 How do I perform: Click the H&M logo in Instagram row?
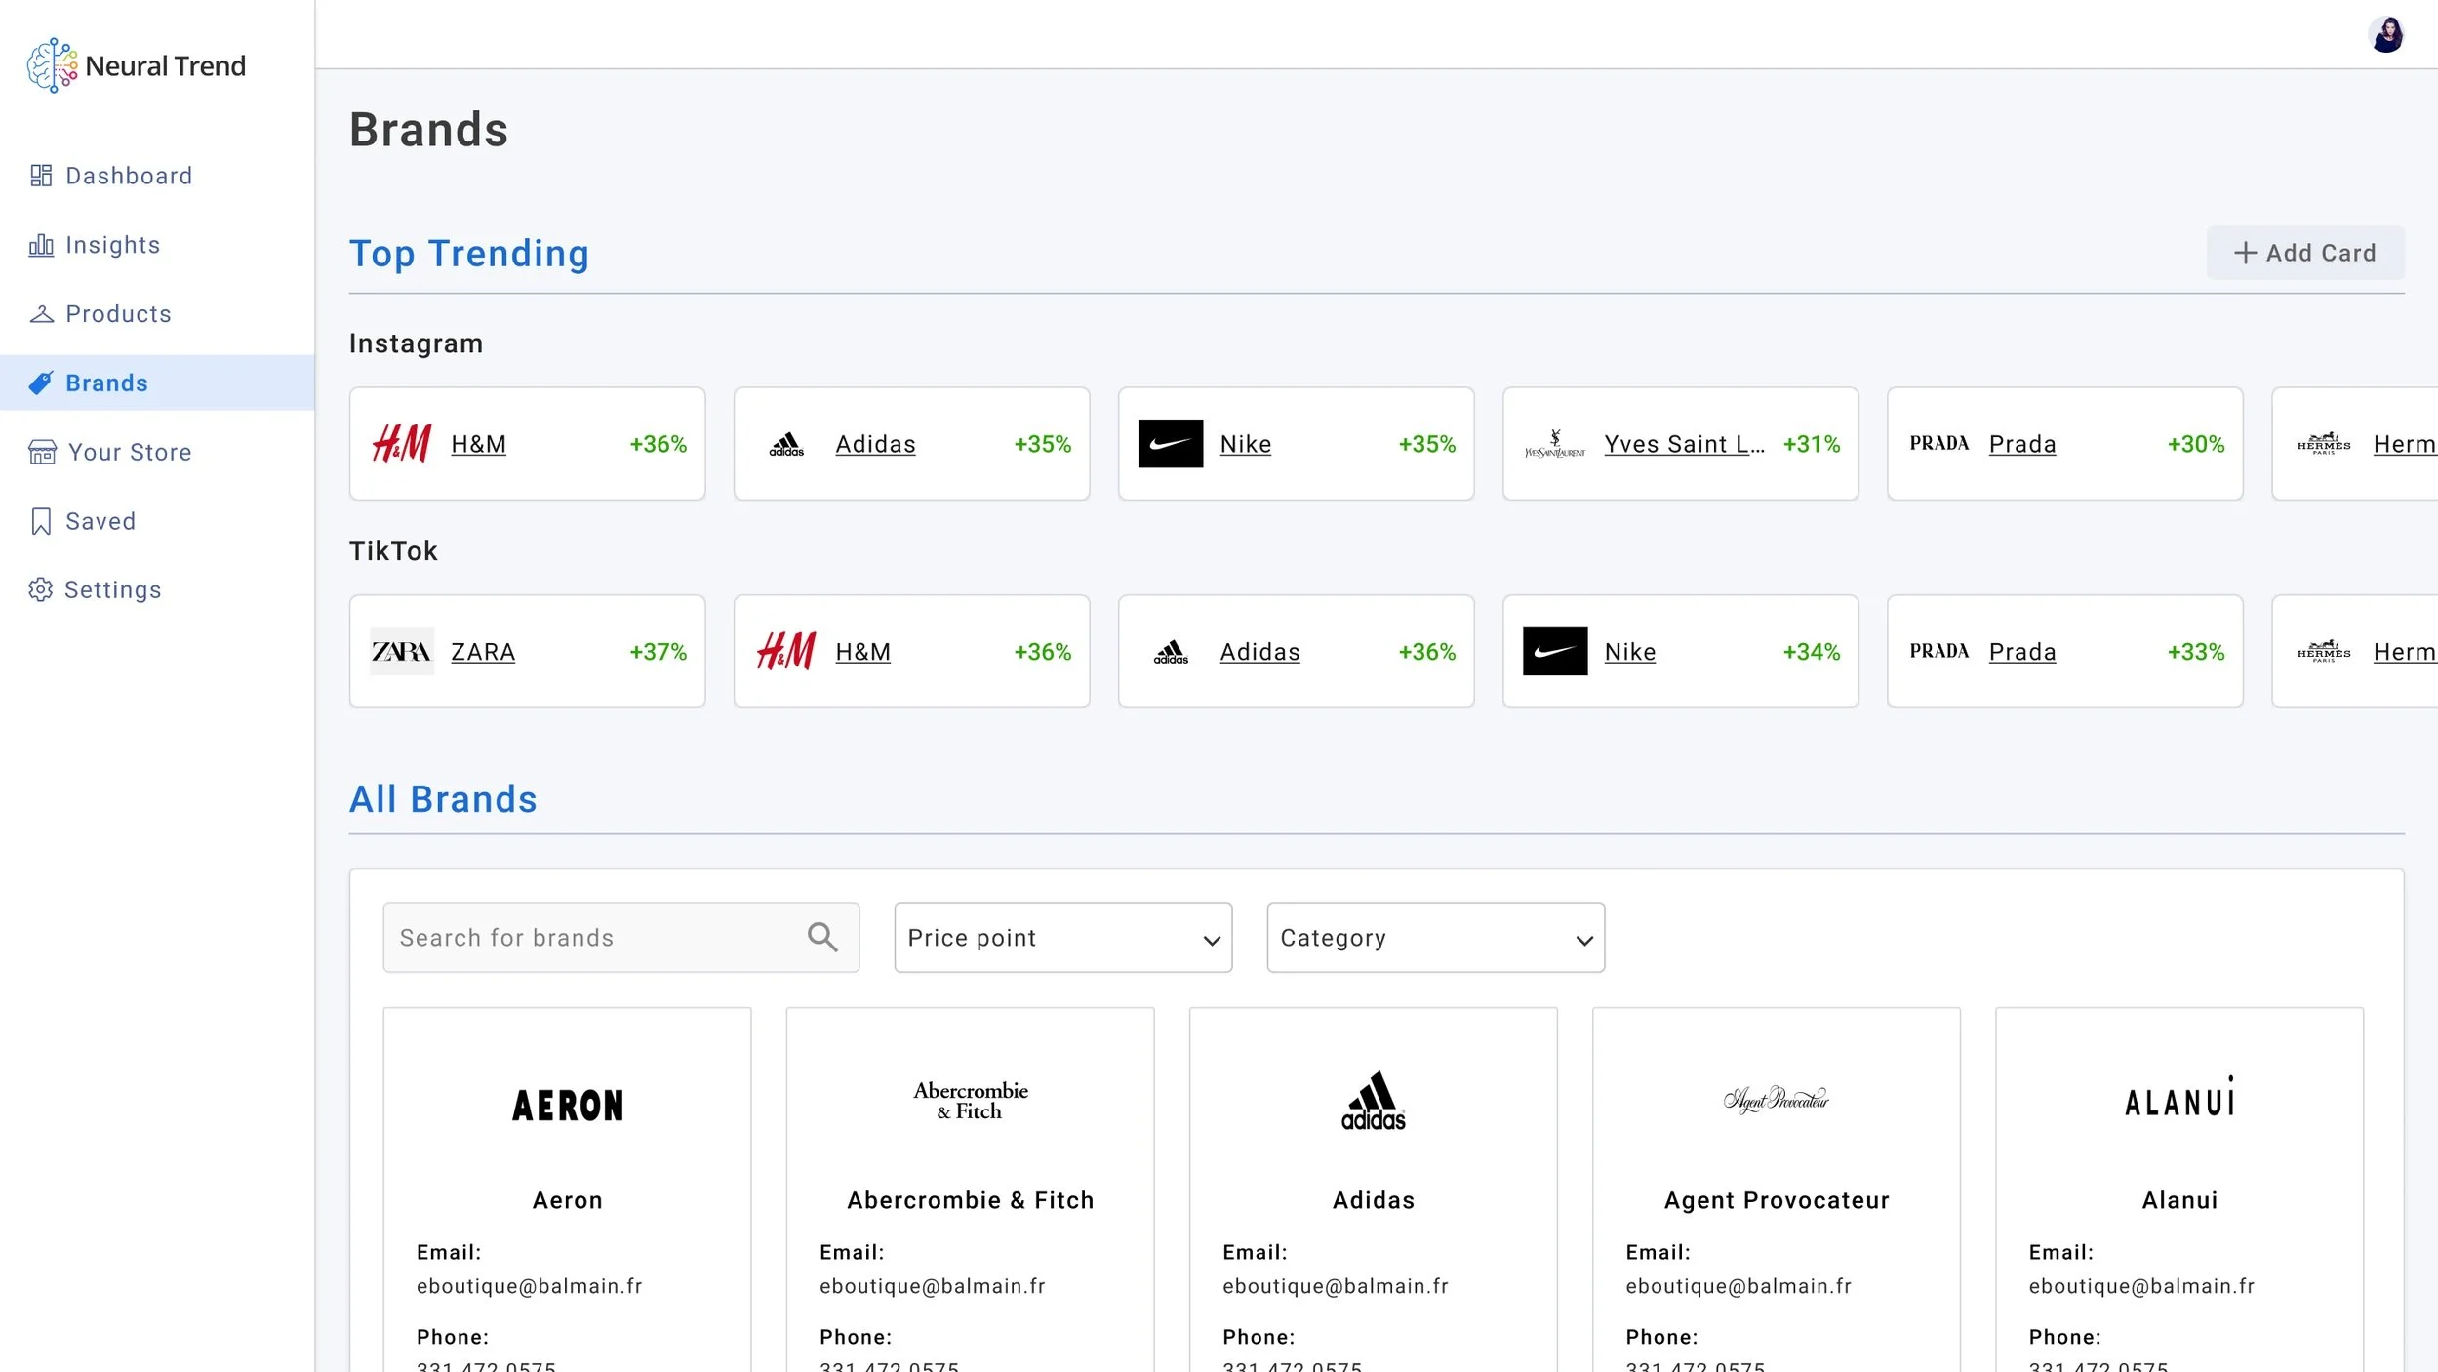[401, 444]
